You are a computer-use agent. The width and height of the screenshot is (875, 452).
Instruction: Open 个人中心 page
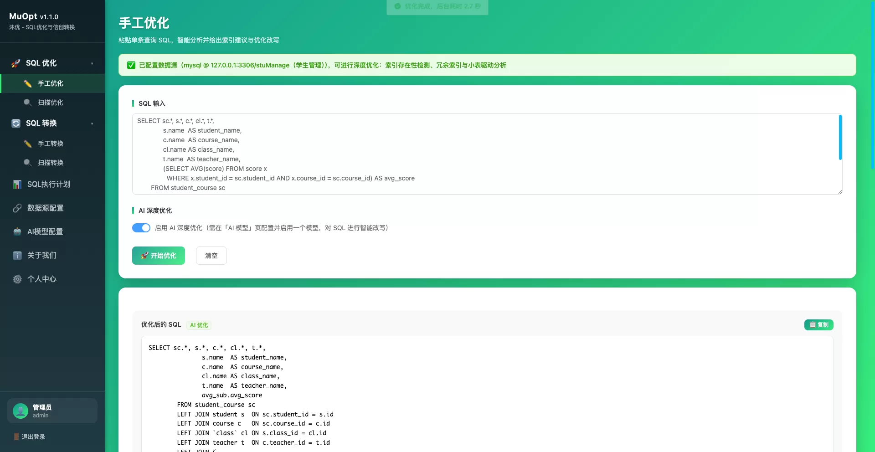click(x=52, y=279)
